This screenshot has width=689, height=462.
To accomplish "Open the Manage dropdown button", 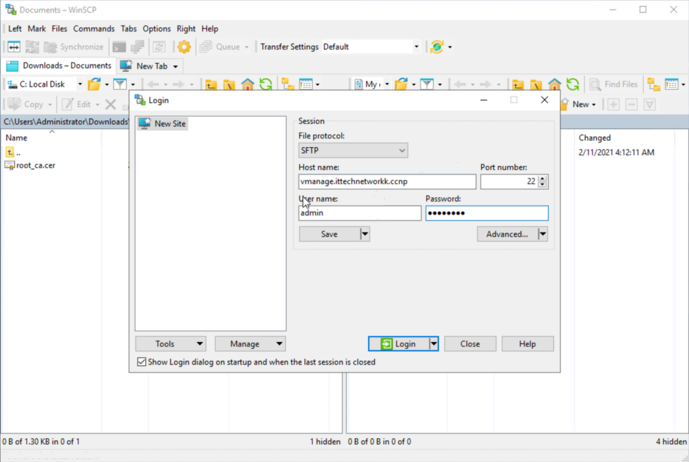I will tap(250, 344).
